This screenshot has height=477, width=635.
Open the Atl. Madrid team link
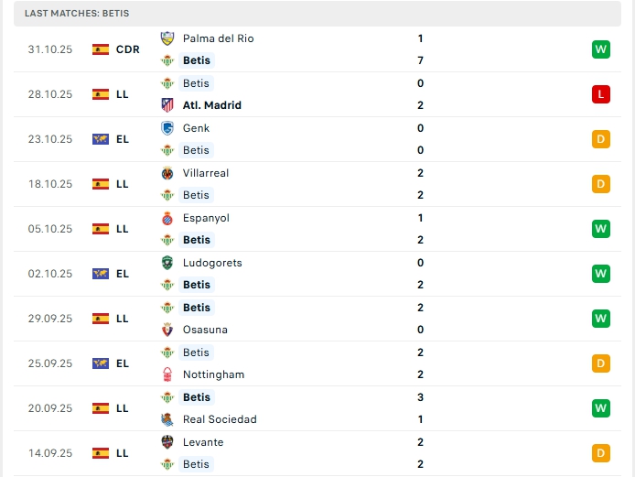pyautogui.click(x=211, y=105)
